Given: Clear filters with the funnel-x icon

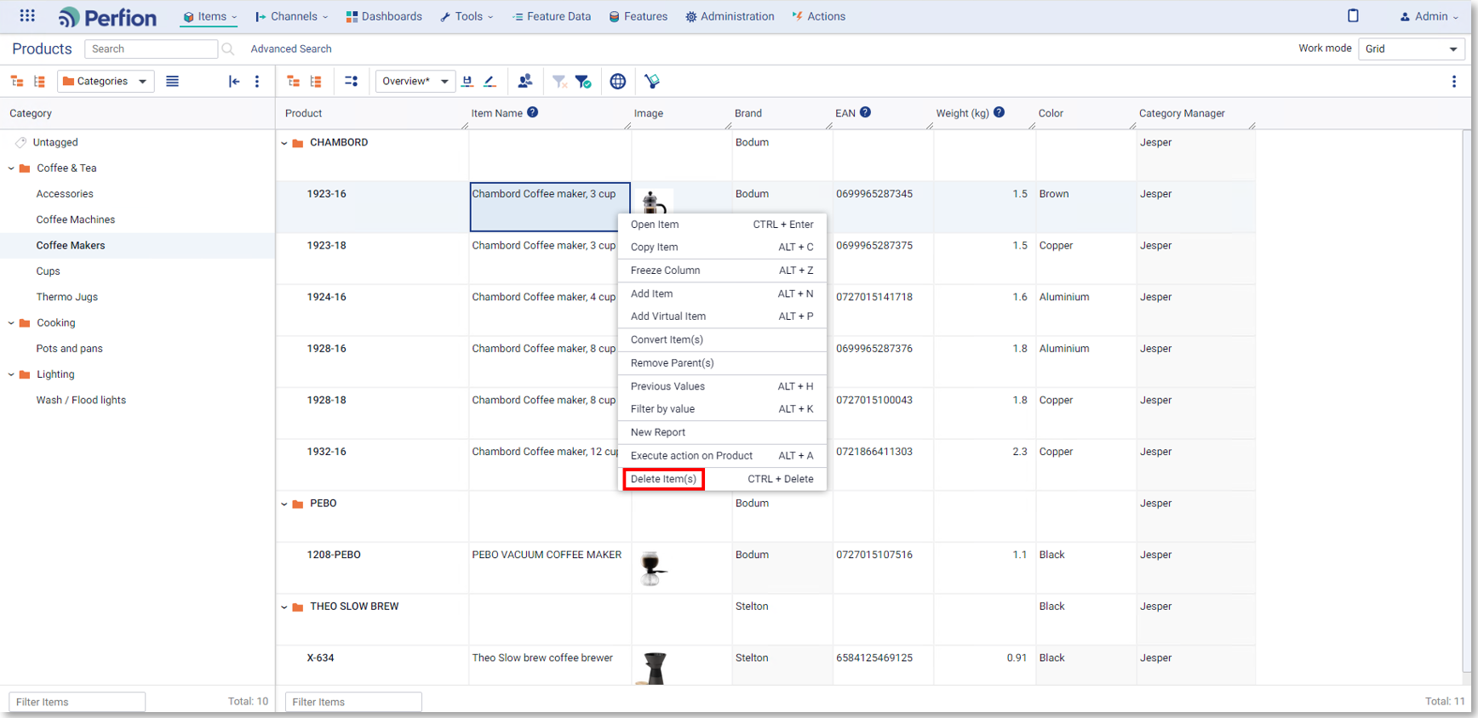Looking at the screenshot, I should pos(559,82).
